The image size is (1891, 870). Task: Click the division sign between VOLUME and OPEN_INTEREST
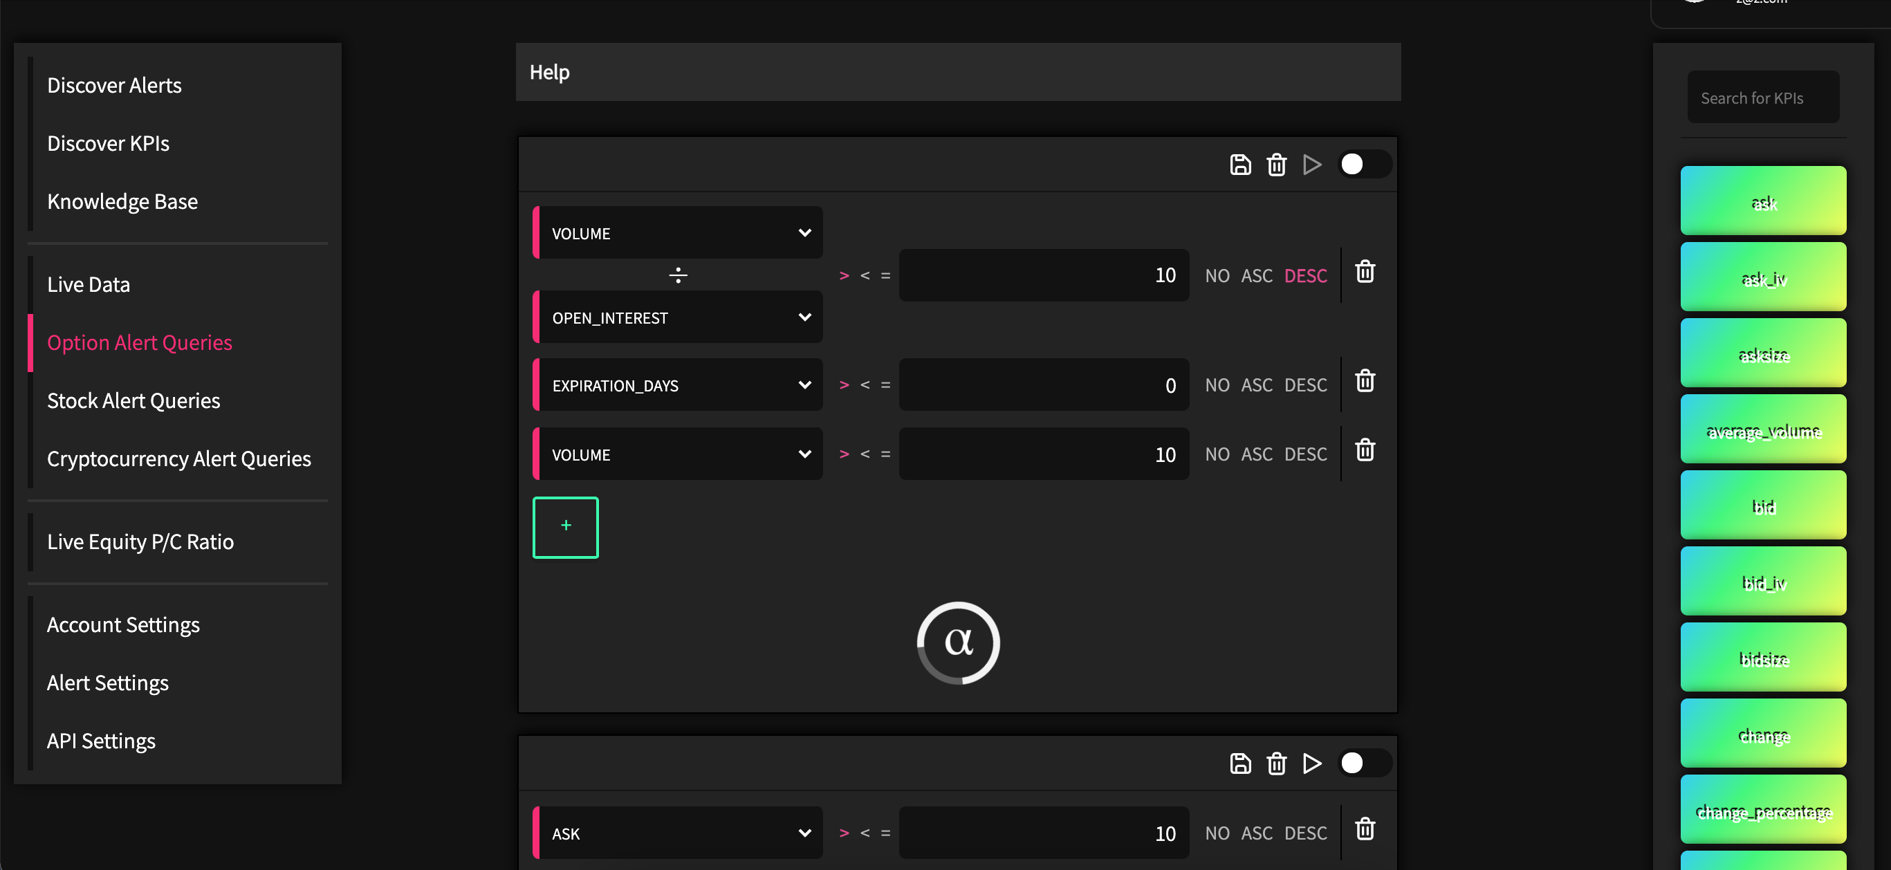(678, 275)
